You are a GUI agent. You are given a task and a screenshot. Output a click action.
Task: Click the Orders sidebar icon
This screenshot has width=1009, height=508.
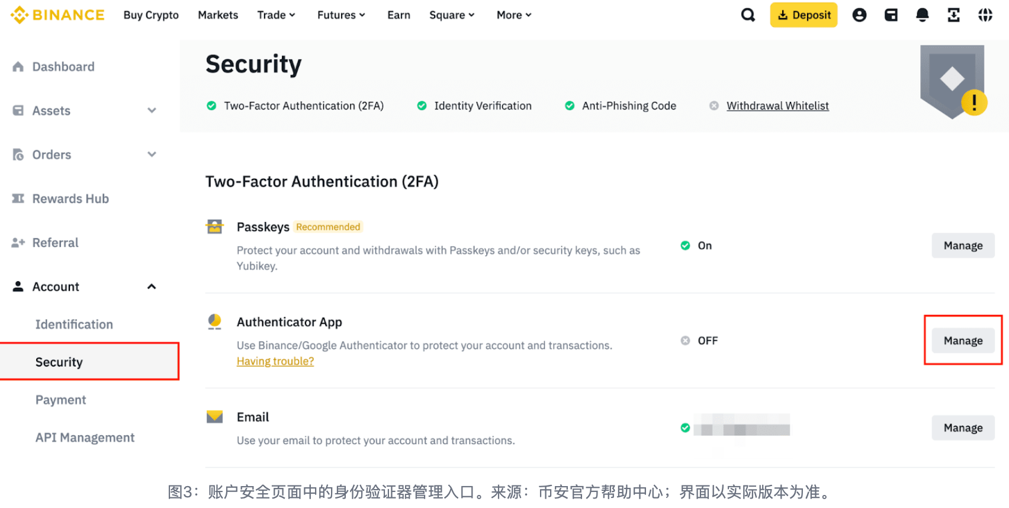18,155
